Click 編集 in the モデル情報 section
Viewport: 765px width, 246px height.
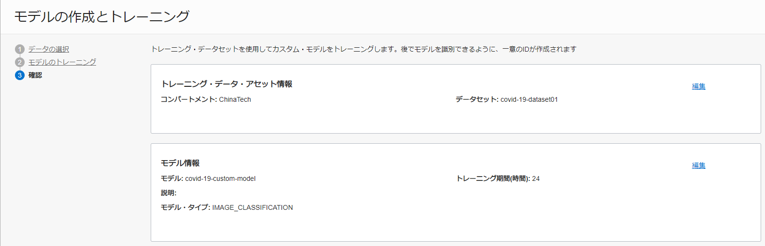click(x=698, y=165)
